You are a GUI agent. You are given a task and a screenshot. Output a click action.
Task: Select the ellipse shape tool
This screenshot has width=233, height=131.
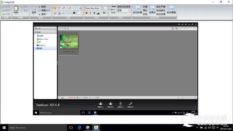tap(74, 8)
